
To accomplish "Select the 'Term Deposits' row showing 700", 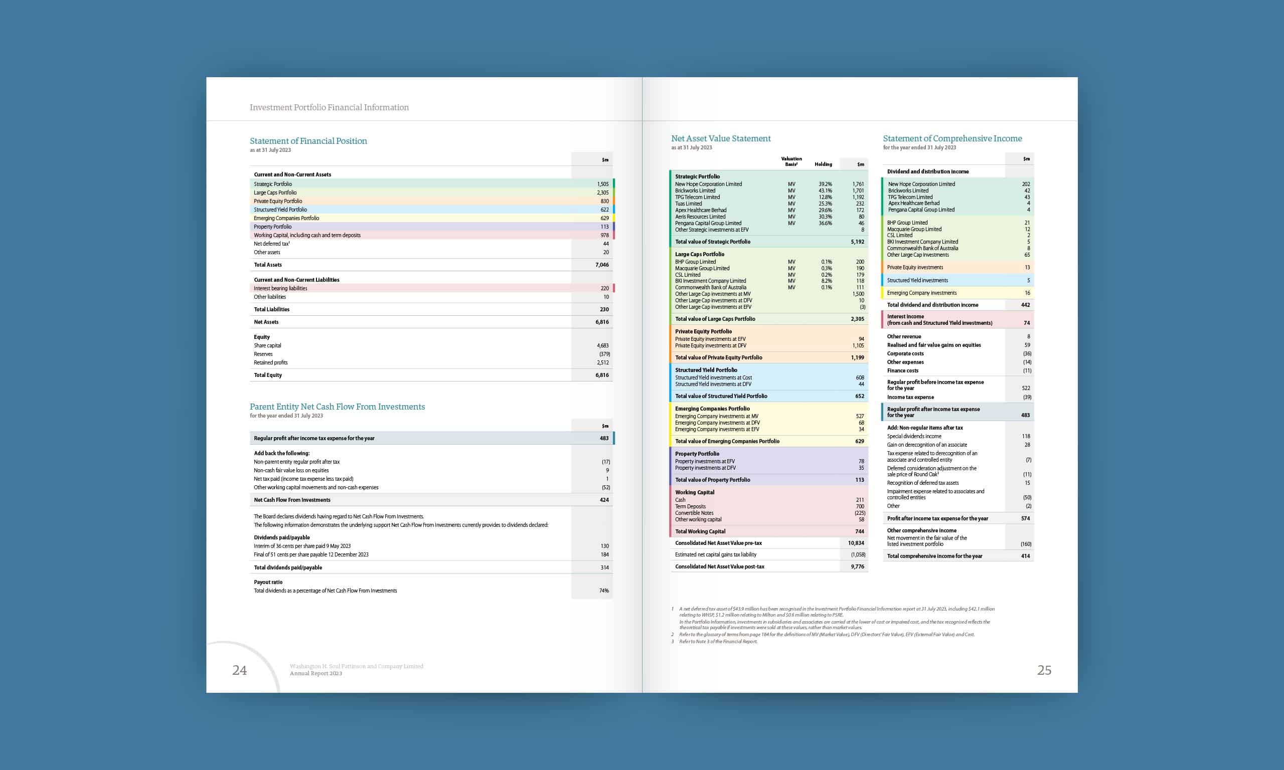I will 769,506.
